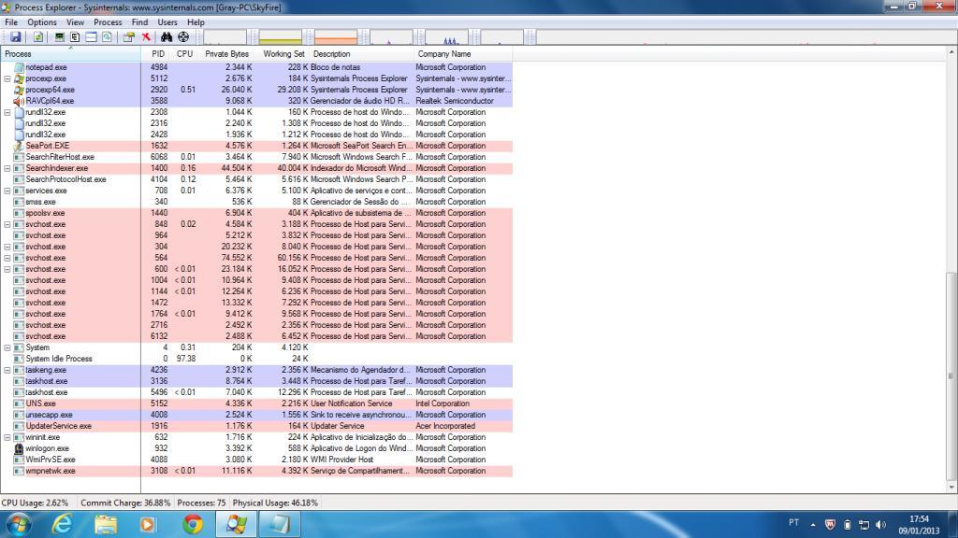Click the scrollbar down arrow
This screenshot has height=538, width=958.
pos(951,487)
